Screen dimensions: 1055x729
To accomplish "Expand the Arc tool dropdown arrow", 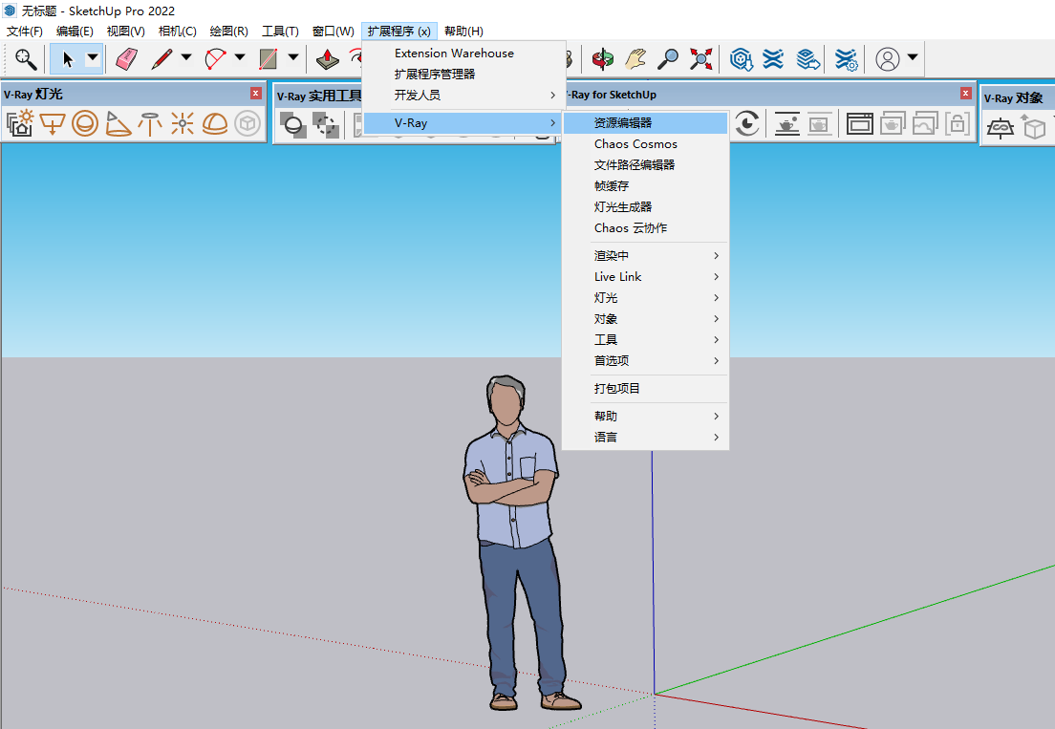I will pyautogui.click(x=240, y=58).
